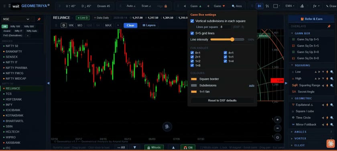Screen dimensions: 337x151
Task: Expand the ANGLES section
Action: pos(292,132)
